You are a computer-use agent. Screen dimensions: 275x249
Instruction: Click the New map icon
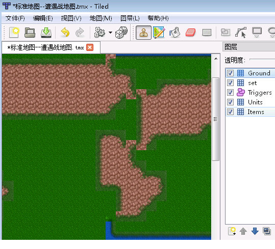tap(14, 33)
